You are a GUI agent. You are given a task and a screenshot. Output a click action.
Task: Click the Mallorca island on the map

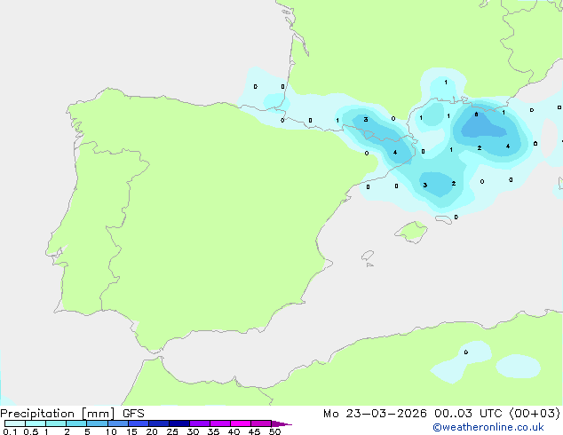pyautogui.click(x=411, y=232)
